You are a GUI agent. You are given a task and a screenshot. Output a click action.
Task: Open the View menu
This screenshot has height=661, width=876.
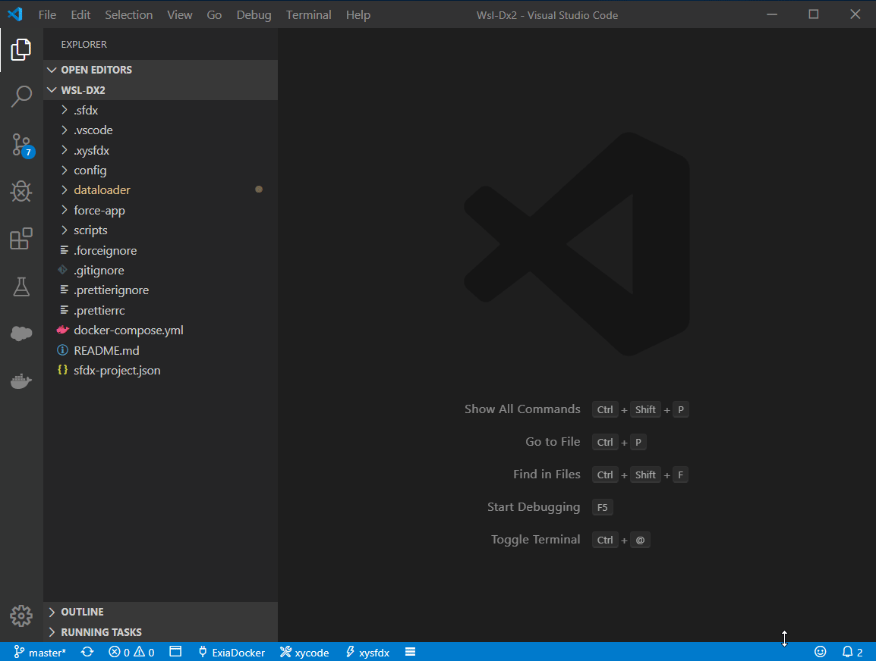click(179, 15)
